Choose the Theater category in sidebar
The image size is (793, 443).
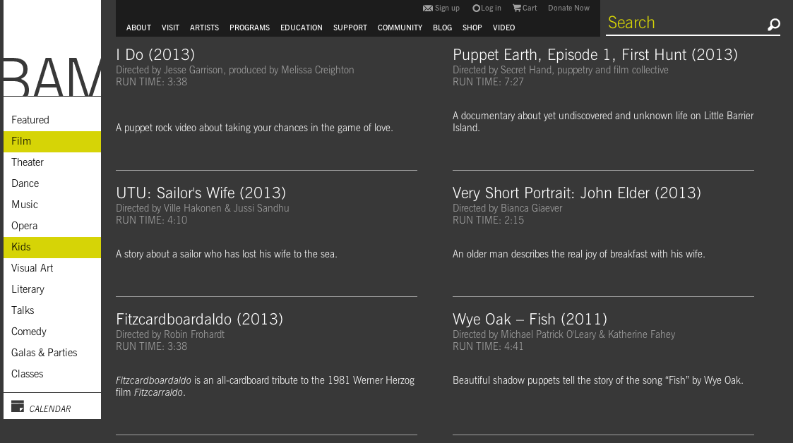click(x=28, y=162)
